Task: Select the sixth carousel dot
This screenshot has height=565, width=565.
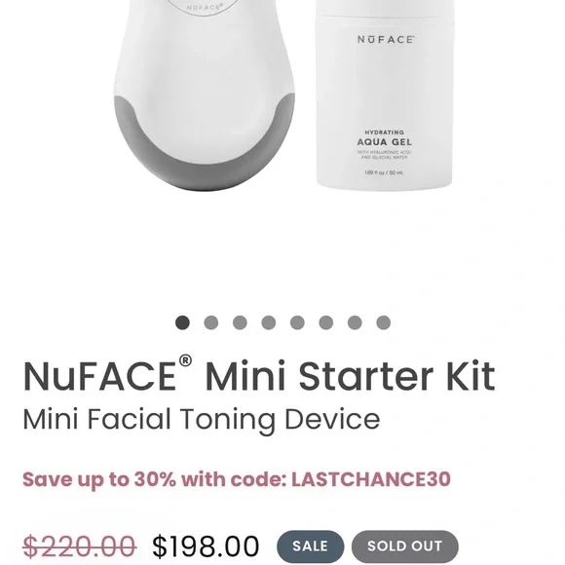Action: (326, 322)
